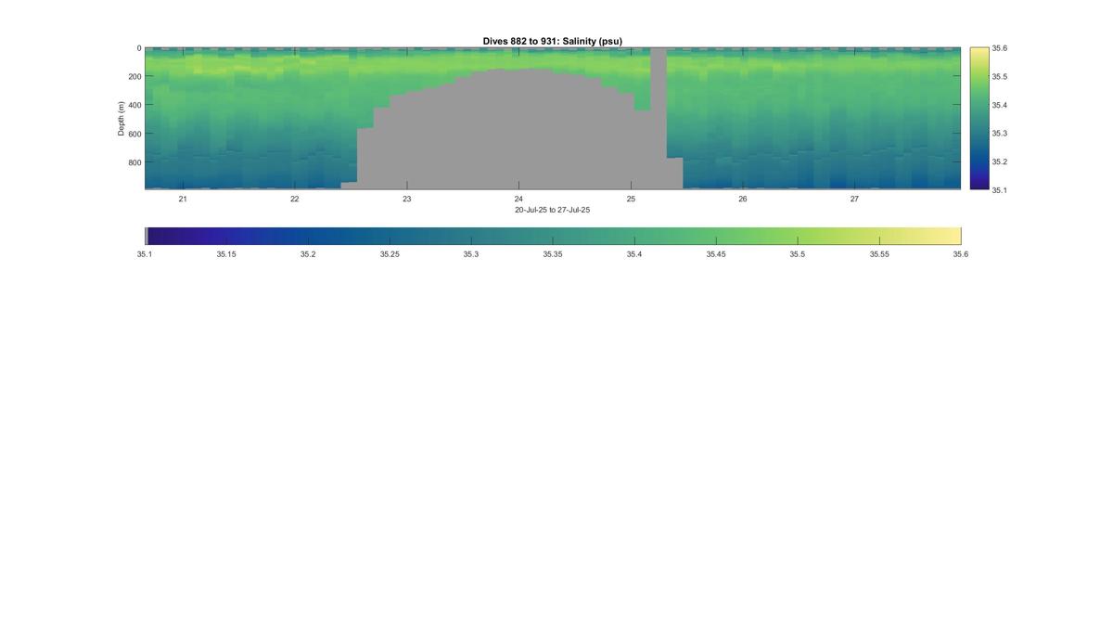This screenshot has height=632, width=1113.
Task: Select the x-axis day tick "22"
Action: 295,199
